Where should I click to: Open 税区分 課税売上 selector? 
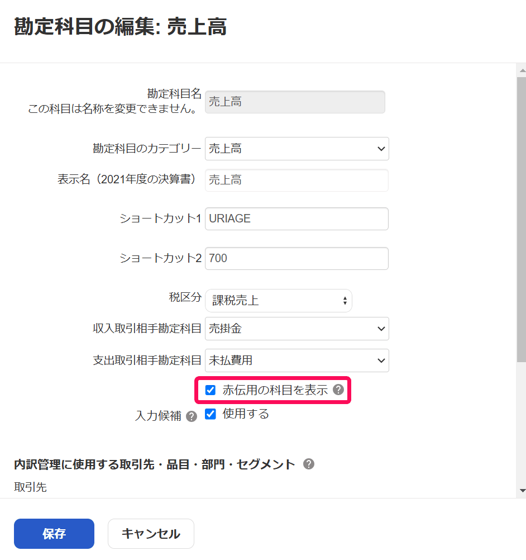[x=278, y=301]
